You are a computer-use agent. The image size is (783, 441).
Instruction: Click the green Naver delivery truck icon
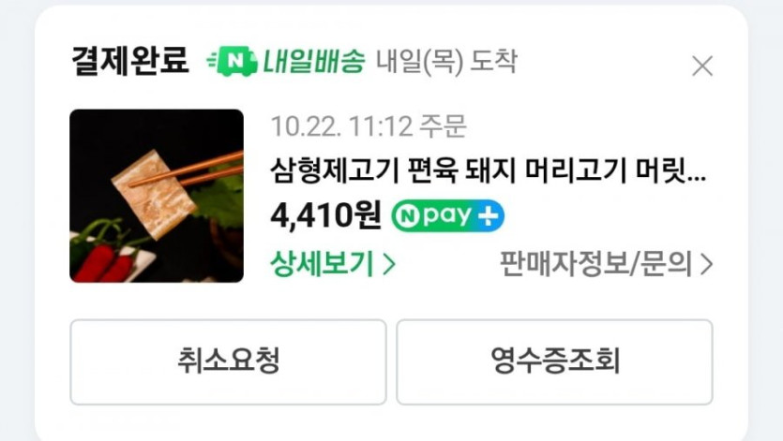click(x=233, y=62)
